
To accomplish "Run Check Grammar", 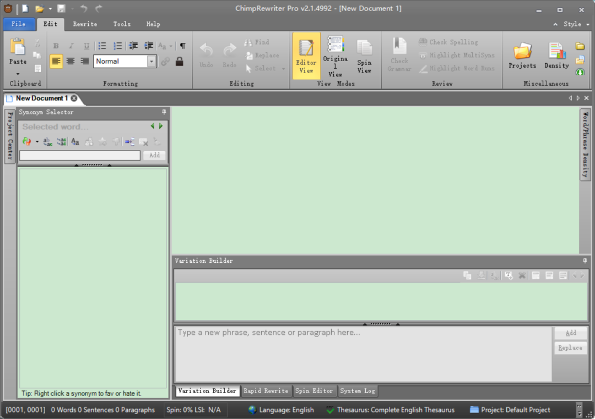I will 399,55.
